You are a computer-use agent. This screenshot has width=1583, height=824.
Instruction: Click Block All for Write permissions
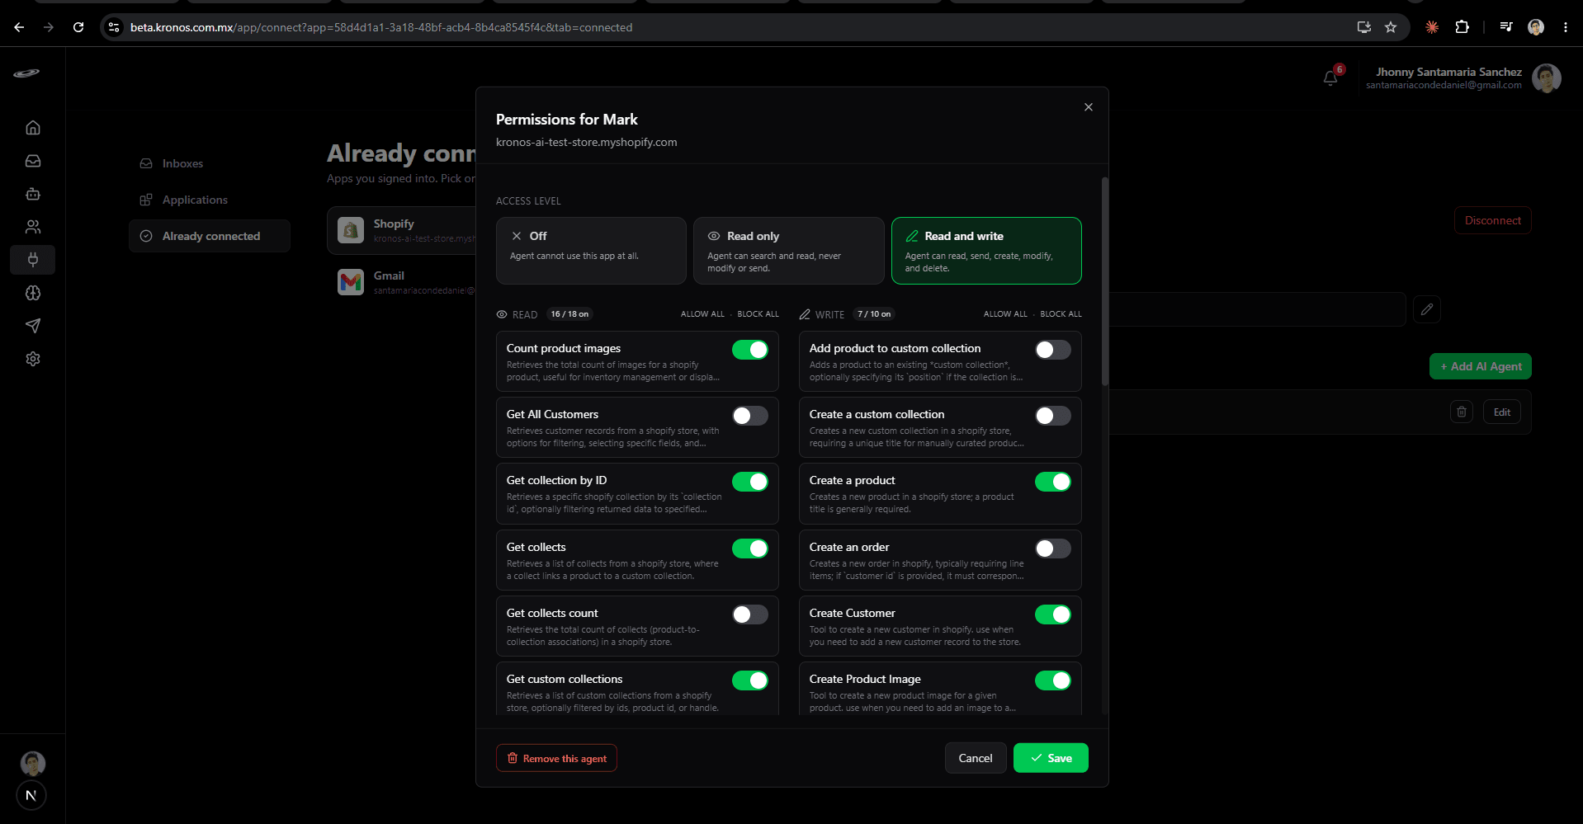[1061, 314]
